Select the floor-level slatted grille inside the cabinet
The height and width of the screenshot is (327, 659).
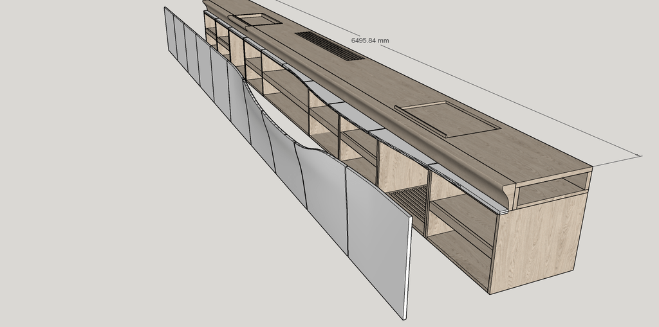point(407,203)
